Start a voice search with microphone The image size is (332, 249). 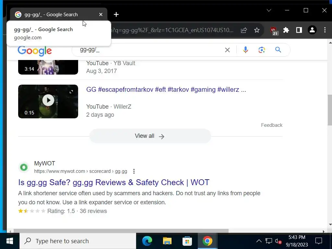pos(245,50)
